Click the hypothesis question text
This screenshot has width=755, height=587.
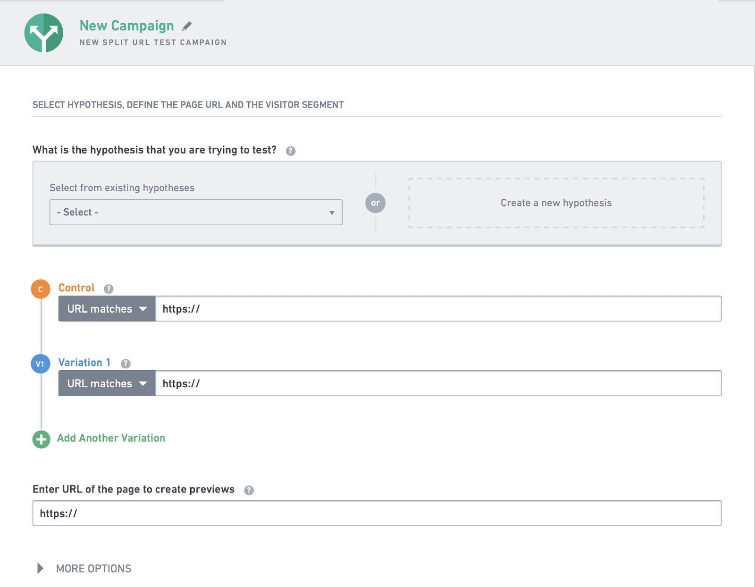154,150
